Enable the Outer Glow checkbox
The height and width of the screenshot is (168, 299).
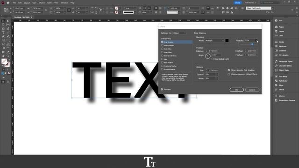tap(162, 49)
